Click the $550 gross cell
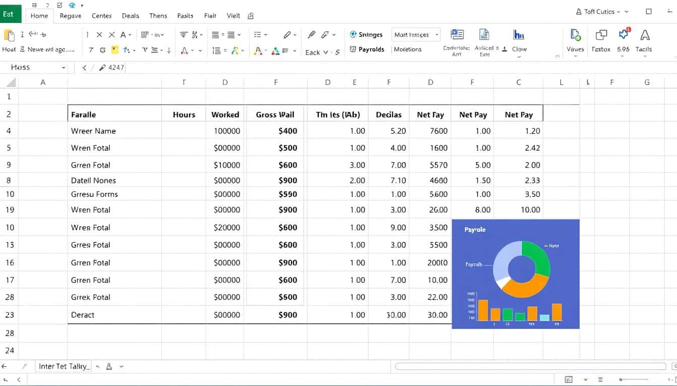Image resolution: width=677 pixels, height=386 pixels. (x=275, y=194)
